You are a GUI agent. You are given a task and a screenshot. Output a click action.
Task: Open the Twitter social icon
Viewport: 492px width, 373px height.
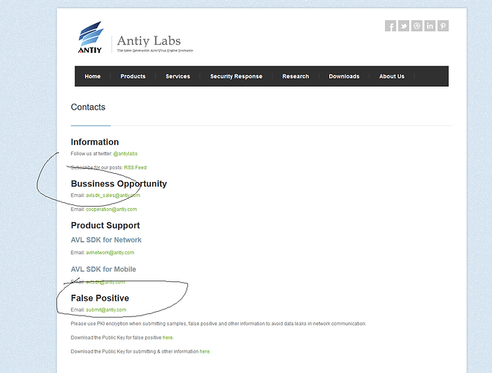404,26
